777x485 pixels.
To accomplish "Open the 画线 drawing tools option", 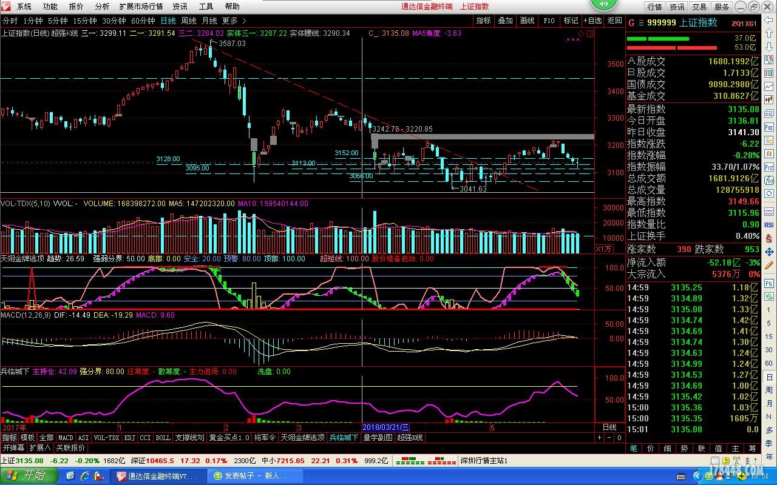I will pos(528,21).
